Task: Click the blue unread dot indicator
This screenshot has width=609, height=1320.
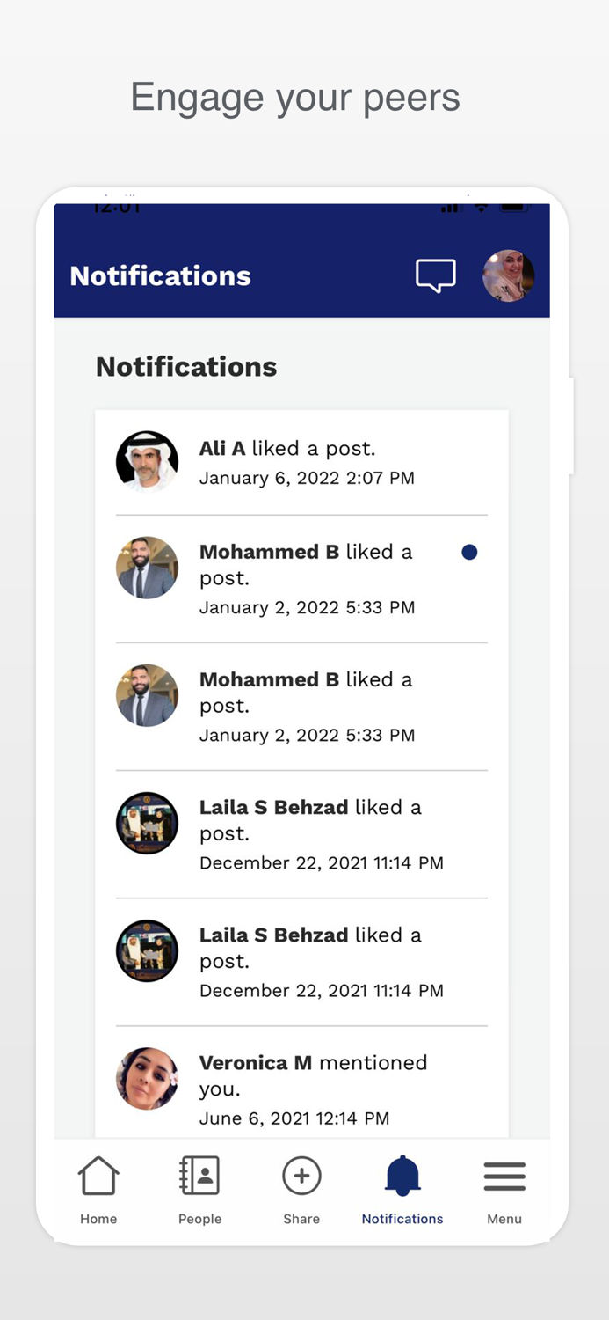Action: tap(469, 552)
